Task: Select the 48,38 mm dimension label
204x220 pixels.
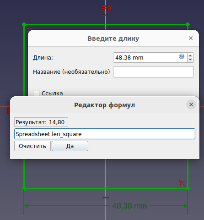Action: (x=129, y=206)
